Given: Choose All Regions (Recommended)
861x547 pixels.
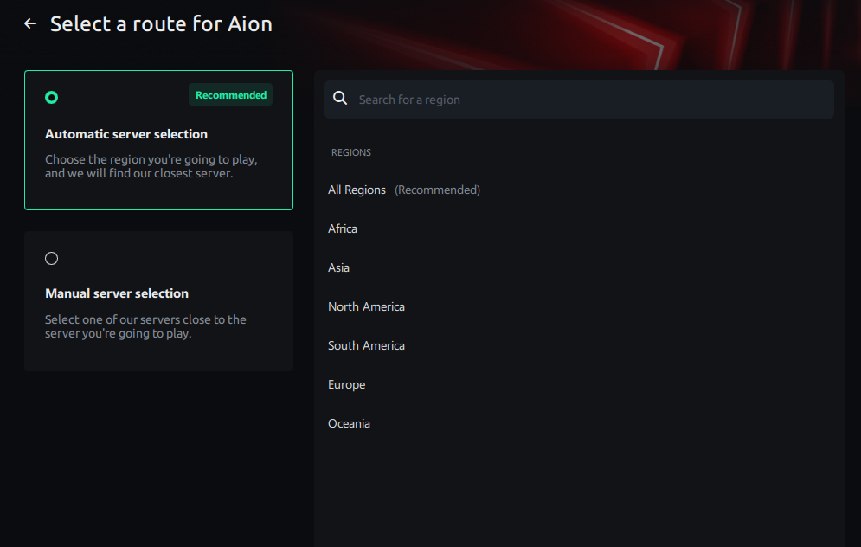Looking at the screenshot, I should point(357,190).
